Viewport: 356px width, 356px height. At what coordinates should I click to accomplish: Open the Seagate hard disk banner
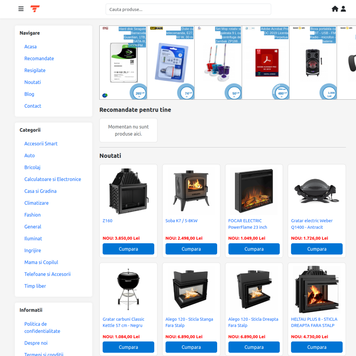pos(123,62)
